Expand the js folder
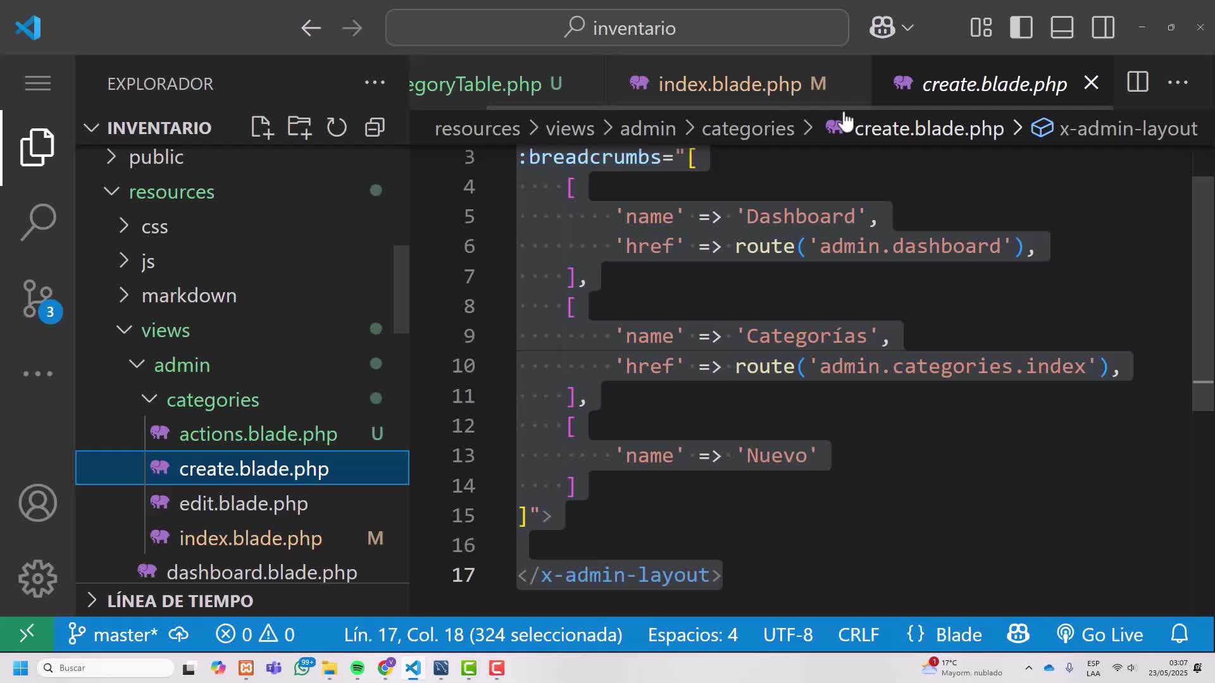This screenshot has width=1215, height=683. [x=147, y=261]
